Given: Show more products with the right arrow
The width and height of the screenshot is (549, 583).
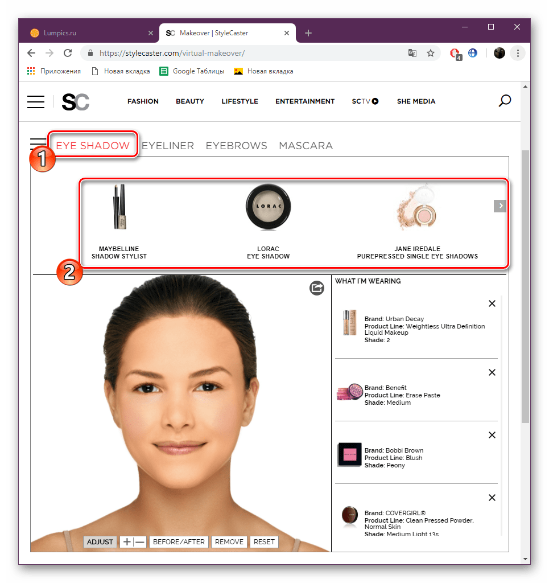Looking at the screenshot, I should pyautogui.click(x=500, y=206).
